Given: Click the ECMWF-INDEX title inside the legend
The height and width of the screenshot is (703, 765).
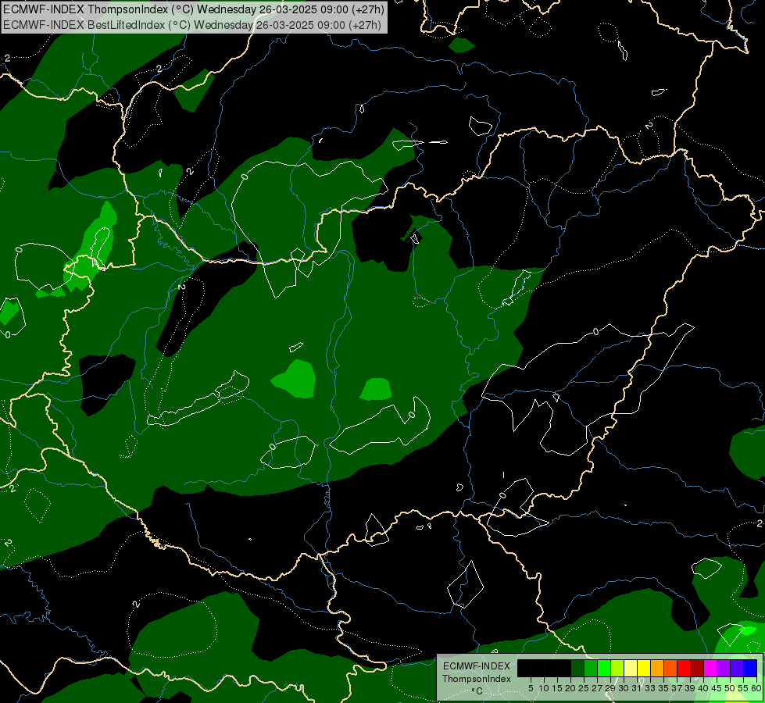Looking at the screenshot, I should [x=477, y=666].
